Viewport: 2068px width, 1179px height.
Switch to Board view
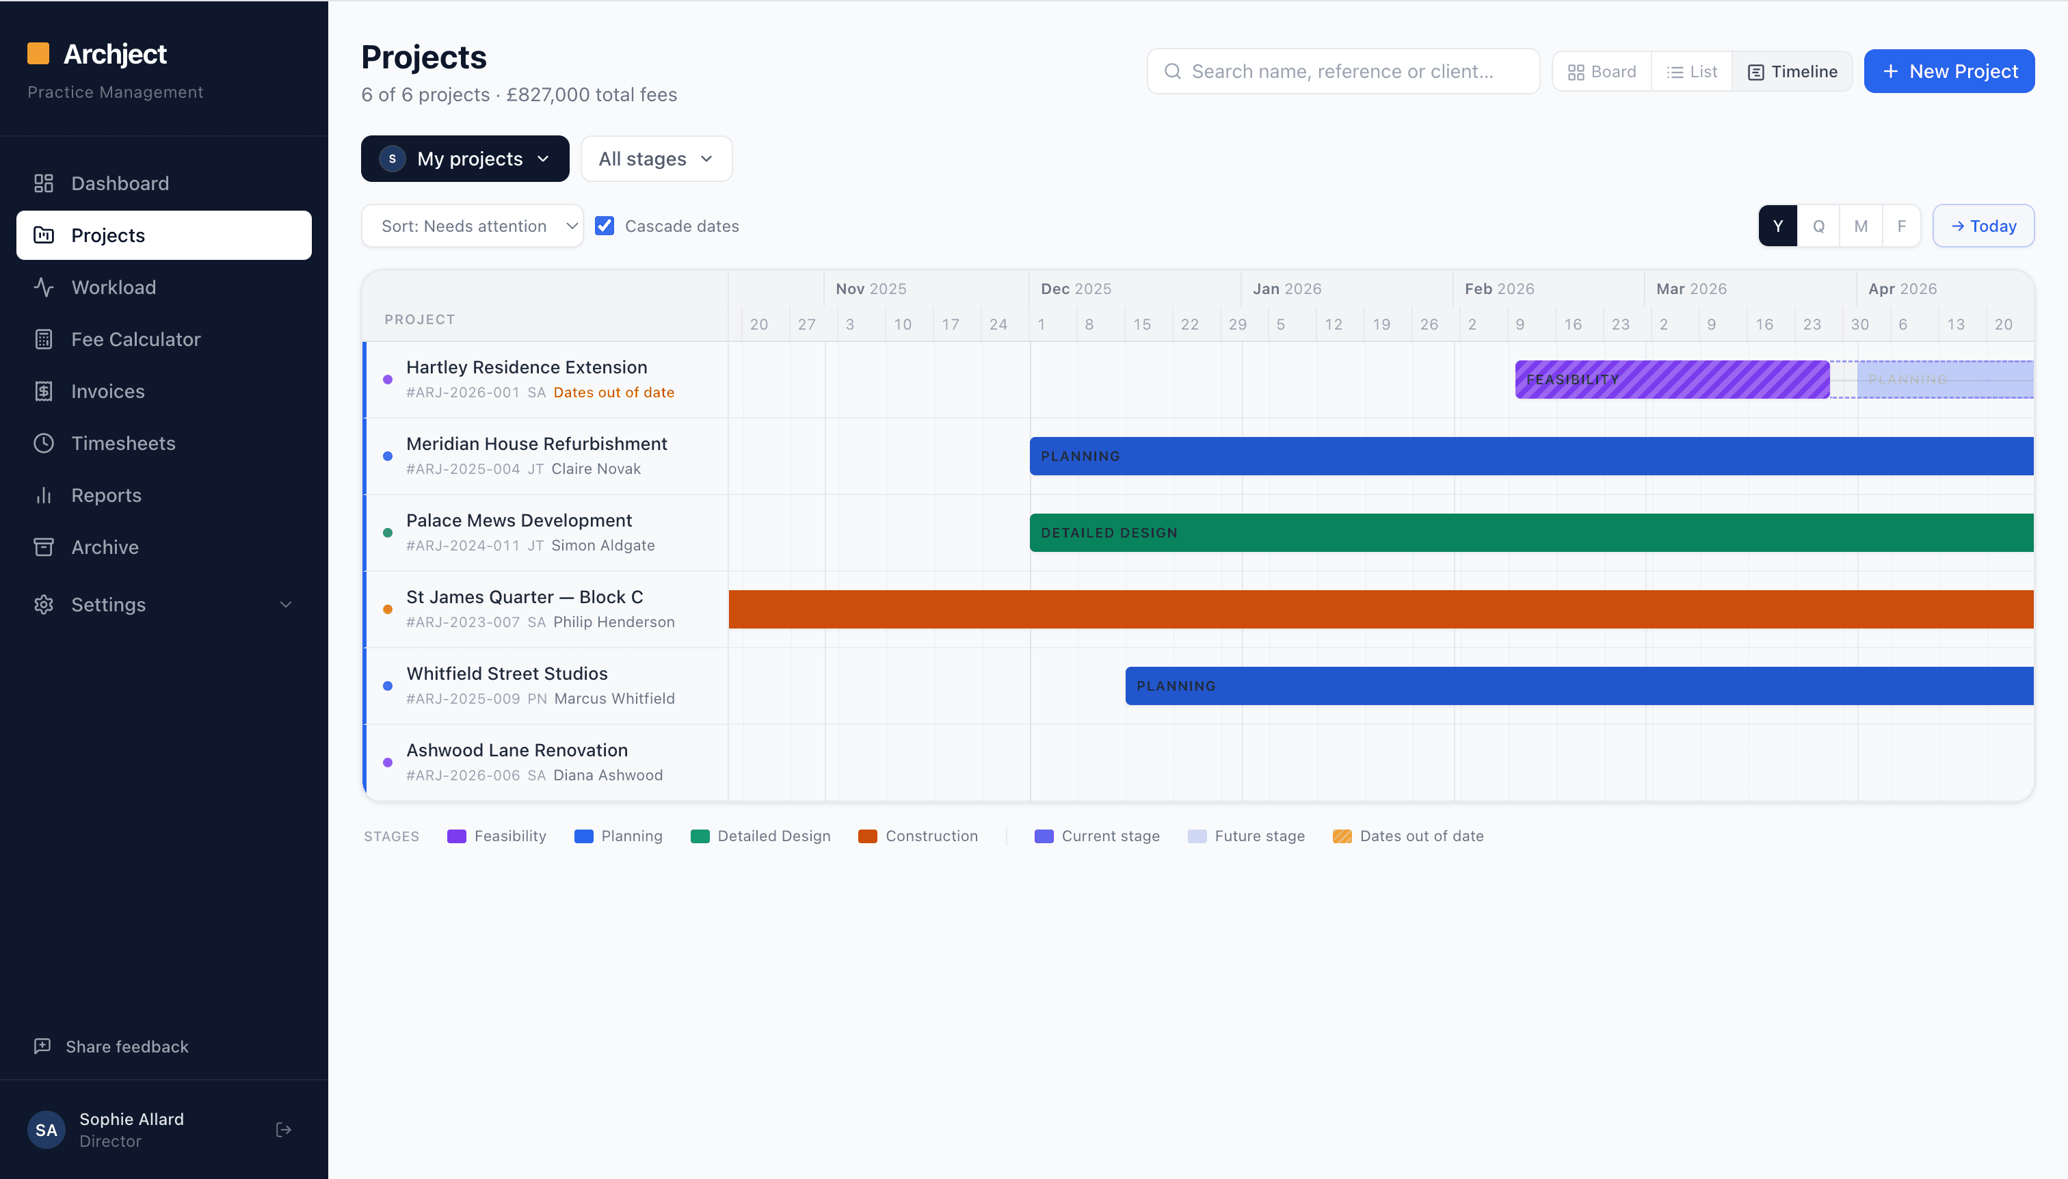[x=1602, y=71]
